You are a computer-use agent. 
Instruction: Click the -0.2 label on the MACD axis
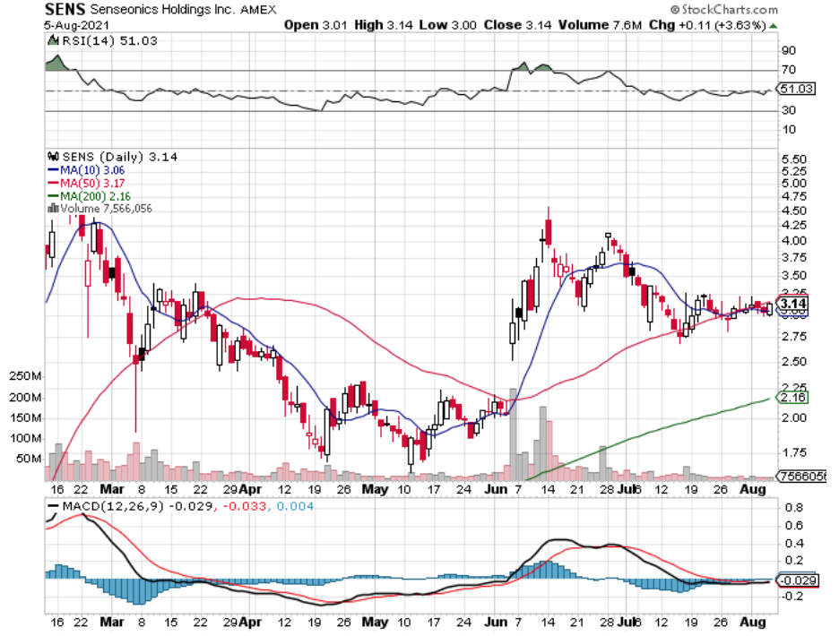coord(791,597)
